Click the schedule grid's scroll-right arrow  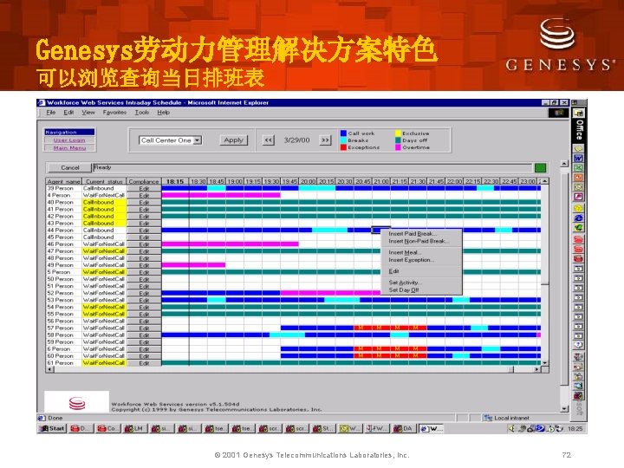(x=537, y=370)
